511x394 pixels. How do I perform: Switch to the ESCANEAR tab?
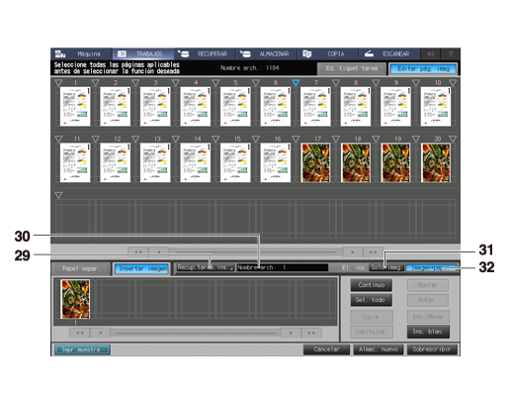[x=389, y=53]
